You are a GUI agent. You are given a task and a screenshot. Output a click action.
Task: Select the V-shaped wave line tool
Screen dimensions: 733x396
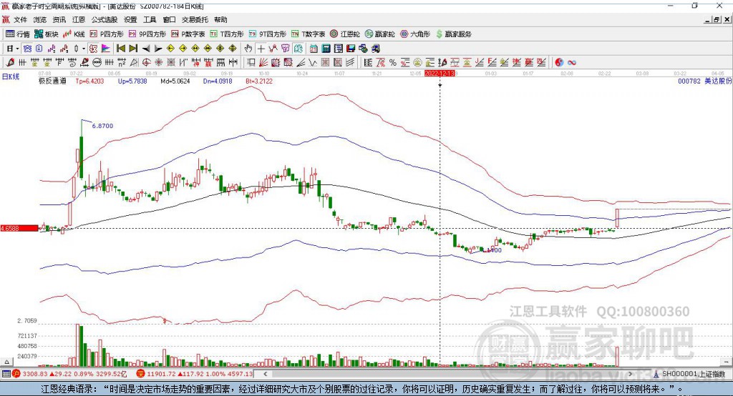(x=314, y=63)
